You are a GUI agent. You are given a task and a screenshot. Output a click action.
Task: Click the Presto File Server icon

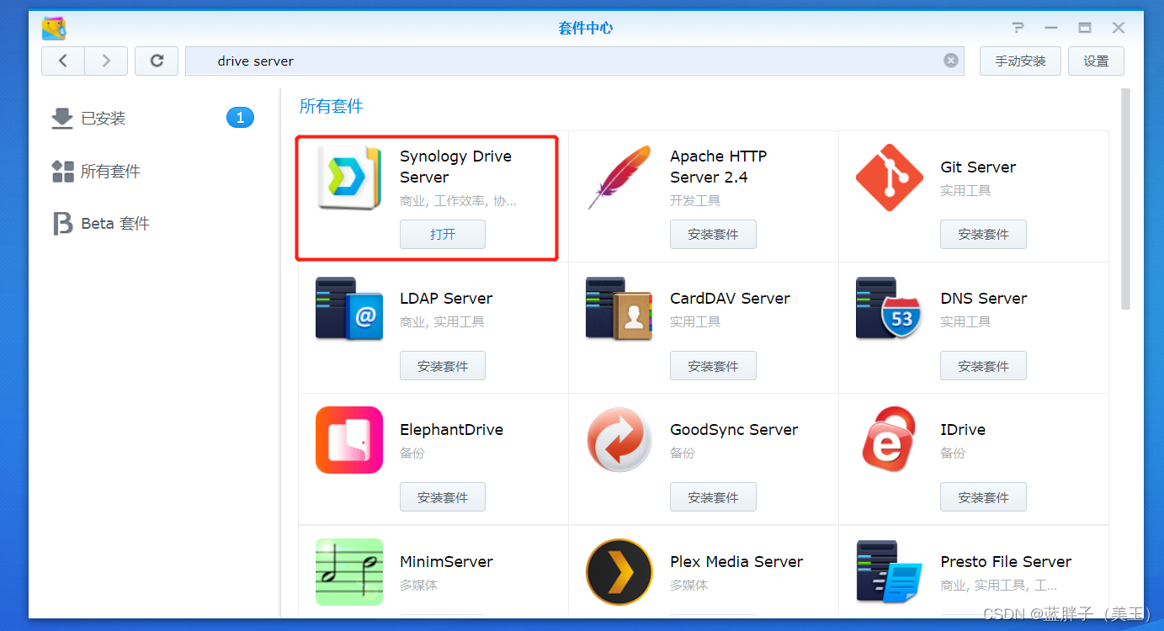(890, 572)
